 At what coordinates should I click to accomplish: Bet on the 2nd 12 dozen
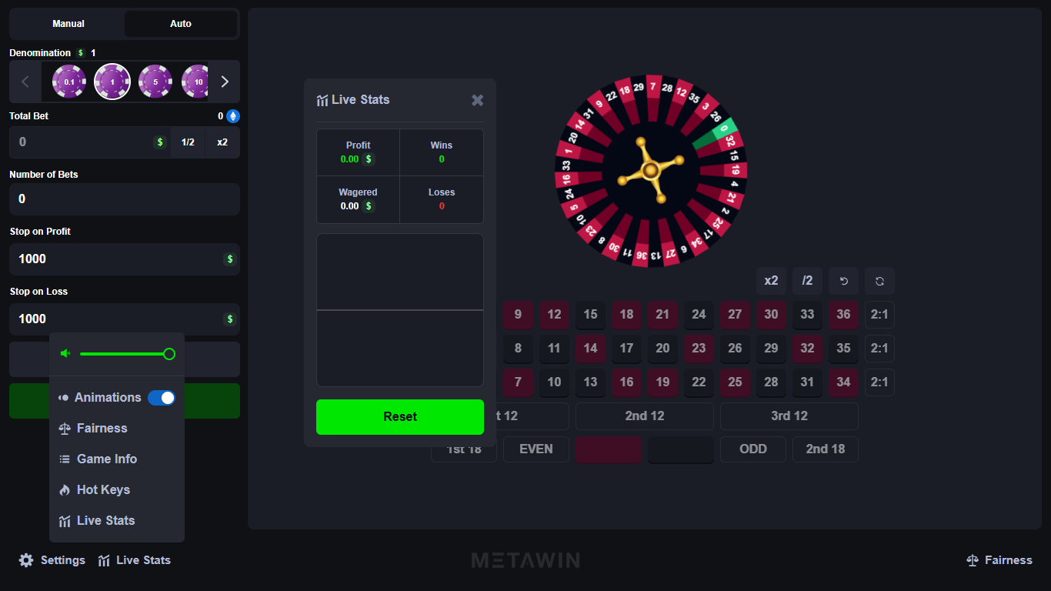pos(645,416)
